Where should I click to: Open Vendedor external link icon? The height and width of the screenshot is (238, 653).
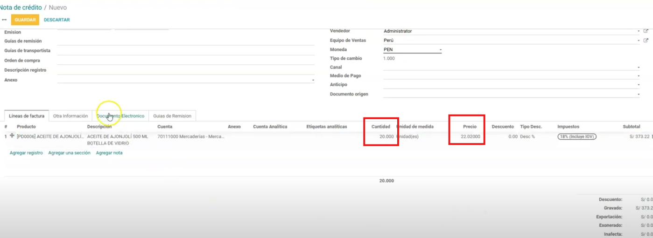pos(646,31)
